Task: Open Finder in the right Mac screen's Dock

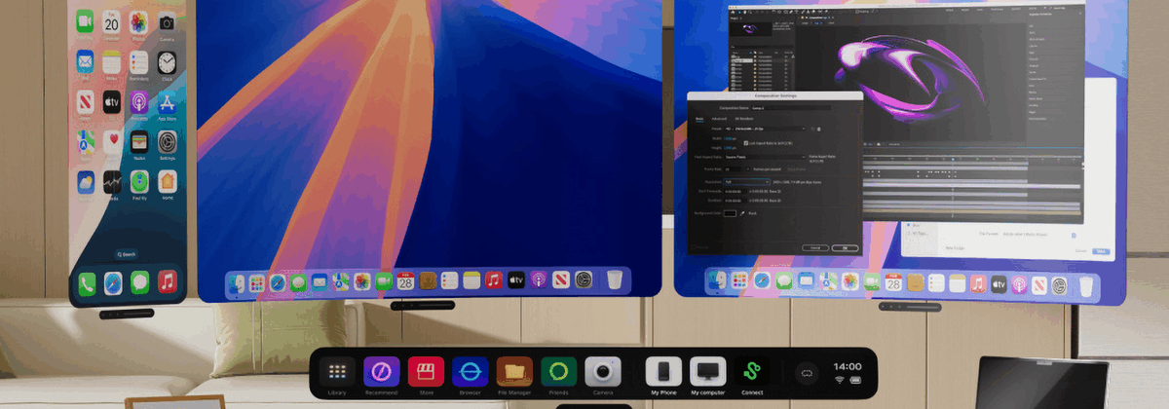Action: click(718, 281)
